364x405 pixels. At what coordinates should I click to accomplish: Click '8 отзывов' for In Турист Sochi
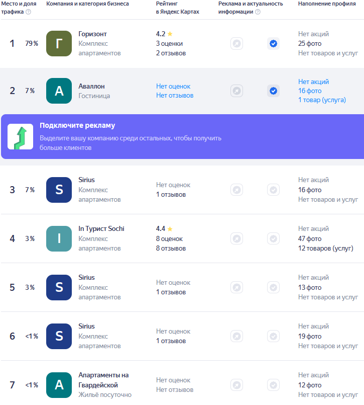(x=171, y=249)
